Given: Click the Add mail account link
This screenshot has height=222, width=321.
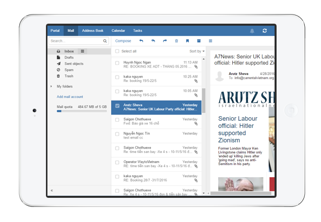Looking at the screenshot, I should (70, 97).
